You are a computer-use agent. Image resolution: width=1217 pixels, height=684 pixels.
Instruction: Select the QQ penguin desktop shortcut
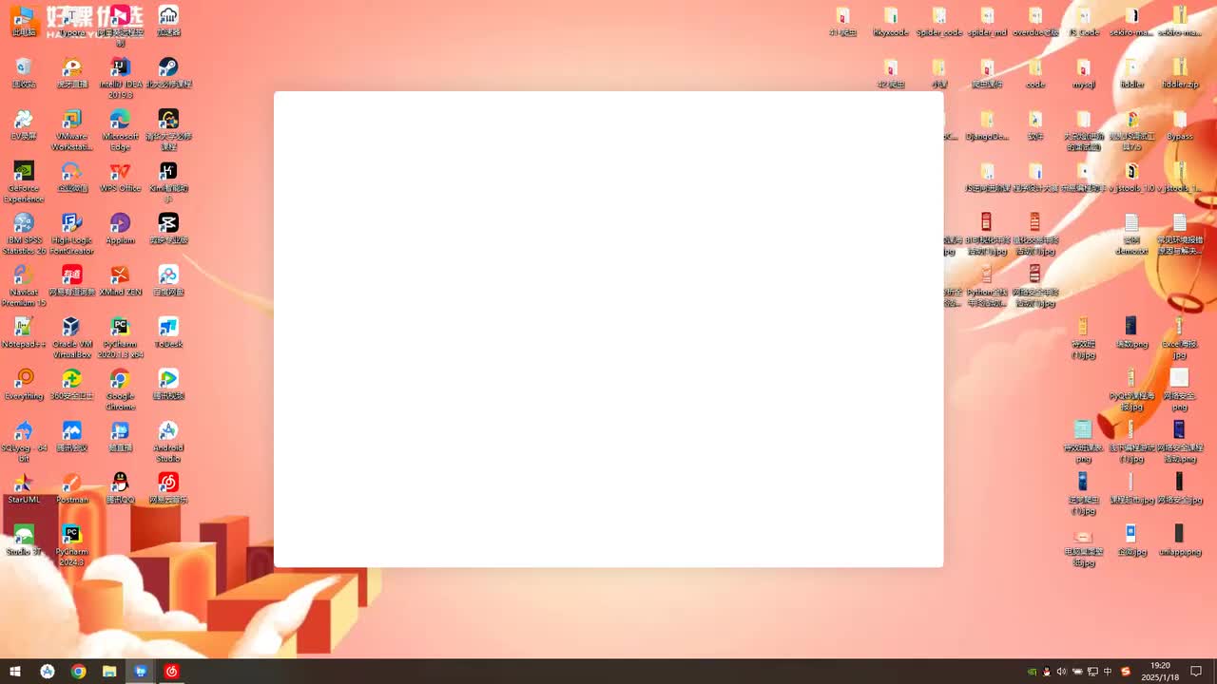pyautogui.click(x=120, y=488)
